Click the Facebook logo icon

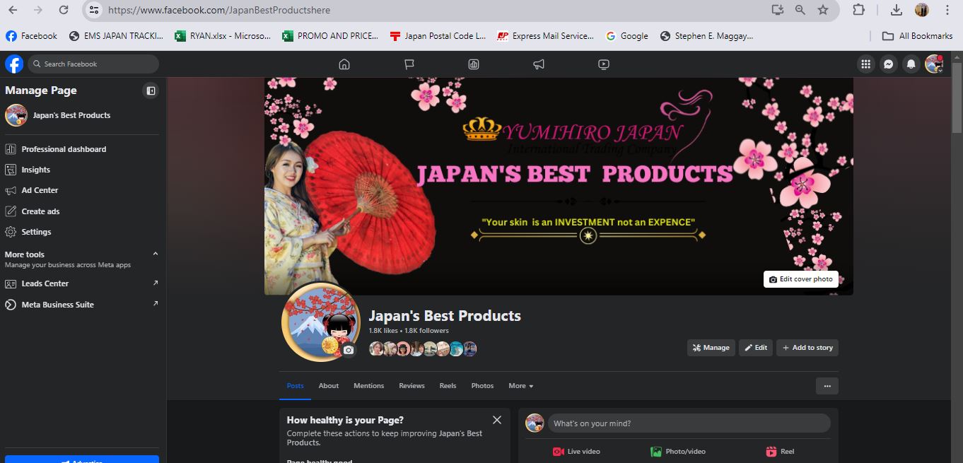[14, 64]
